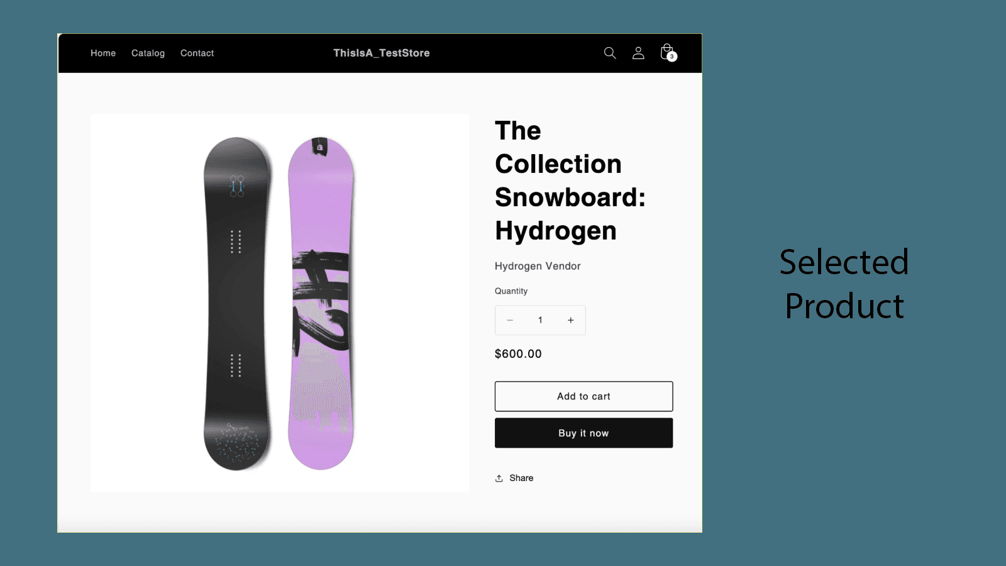The width and height of the screenshot is (1006, 566).
Task: Open the Home menu item
Action: click(x=102, y=53)
